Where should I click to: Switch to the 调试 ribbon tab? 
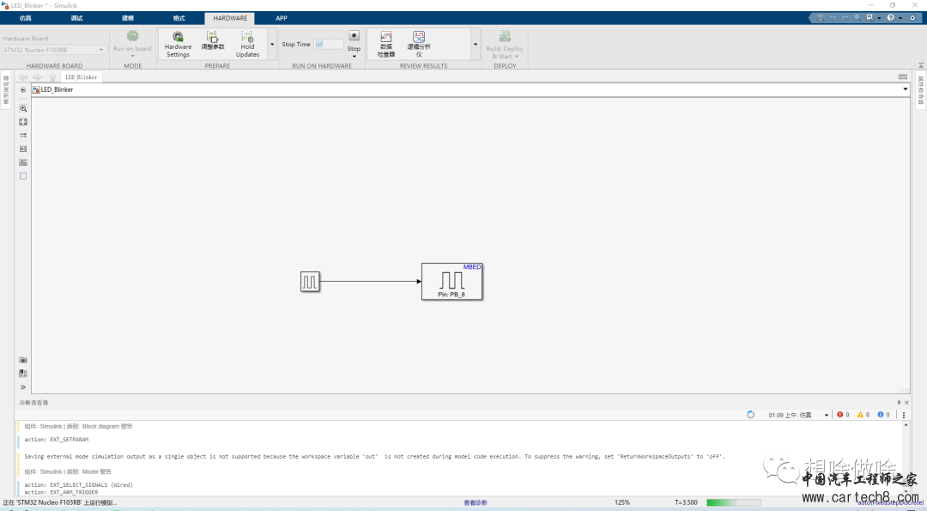click(x=77, y=18)
